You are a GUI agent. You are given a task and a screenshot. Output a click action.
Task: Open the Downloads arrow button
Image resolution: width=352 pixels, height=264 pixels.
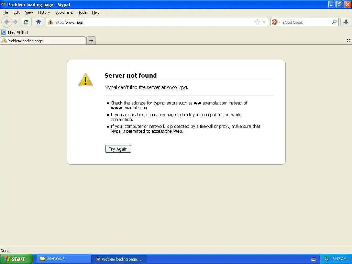346,22
